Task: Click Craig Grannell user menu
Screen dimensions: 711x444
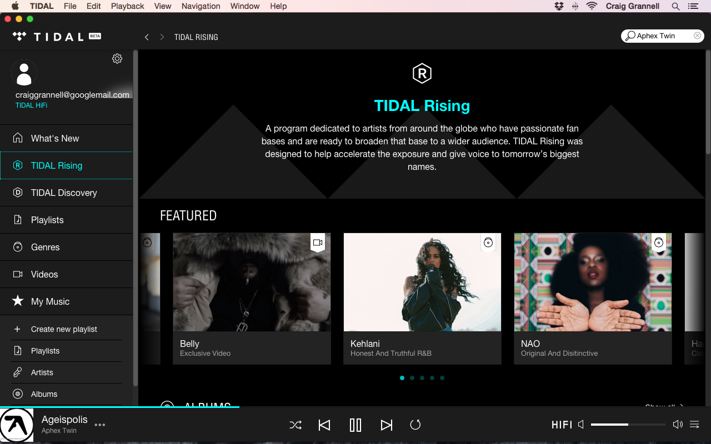Action: (632, 6)
